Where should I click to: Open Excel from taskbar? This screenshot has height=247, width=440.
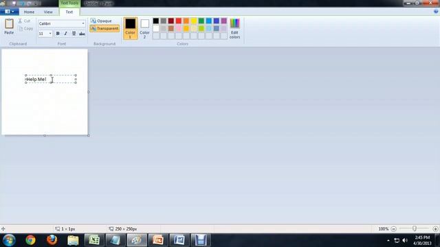click(x=94, y=240)
